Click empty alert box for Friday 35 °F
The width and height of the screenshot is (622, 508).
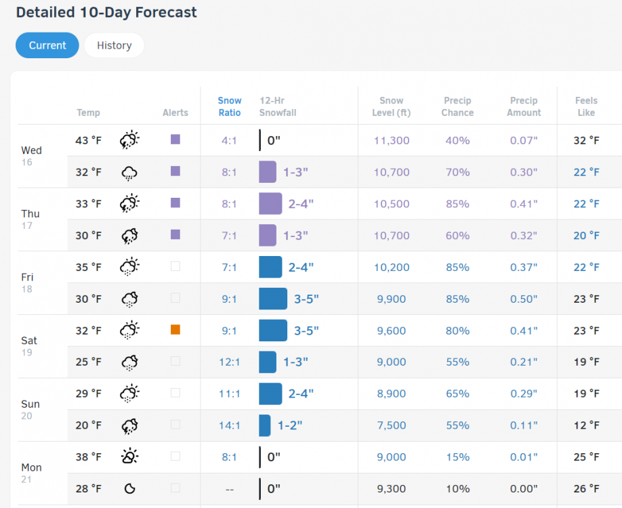click(175, 267)
